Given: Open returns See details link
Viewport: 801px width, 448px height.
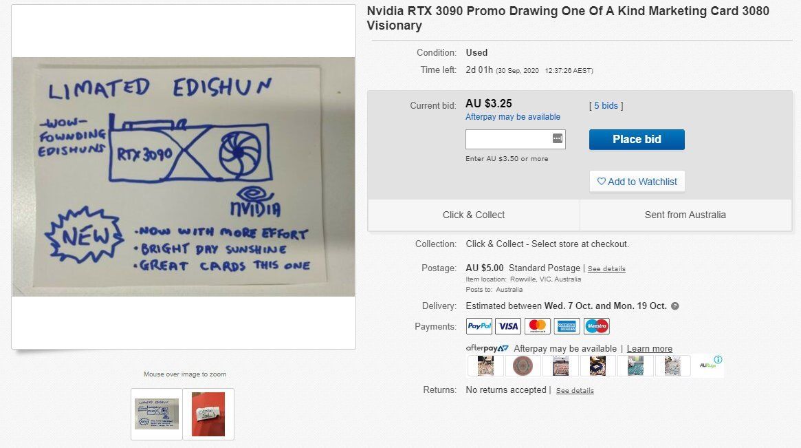Looking at the screenshot, I should (575, 390).
